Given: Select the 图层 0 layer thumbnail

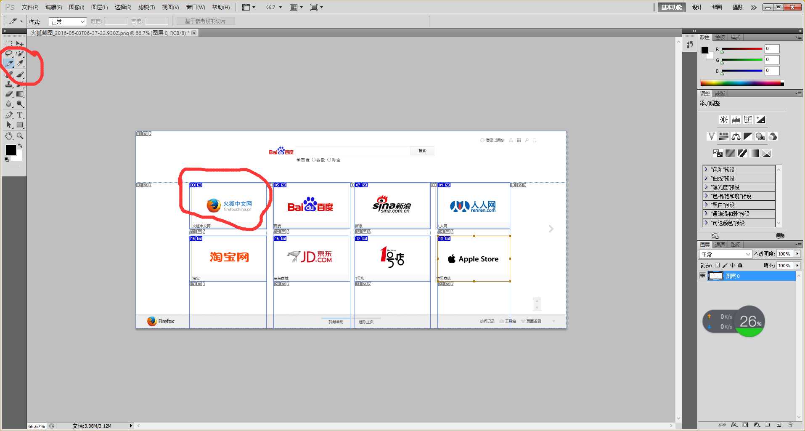Looking at the screenshot, I should click(x=716, y=276).
